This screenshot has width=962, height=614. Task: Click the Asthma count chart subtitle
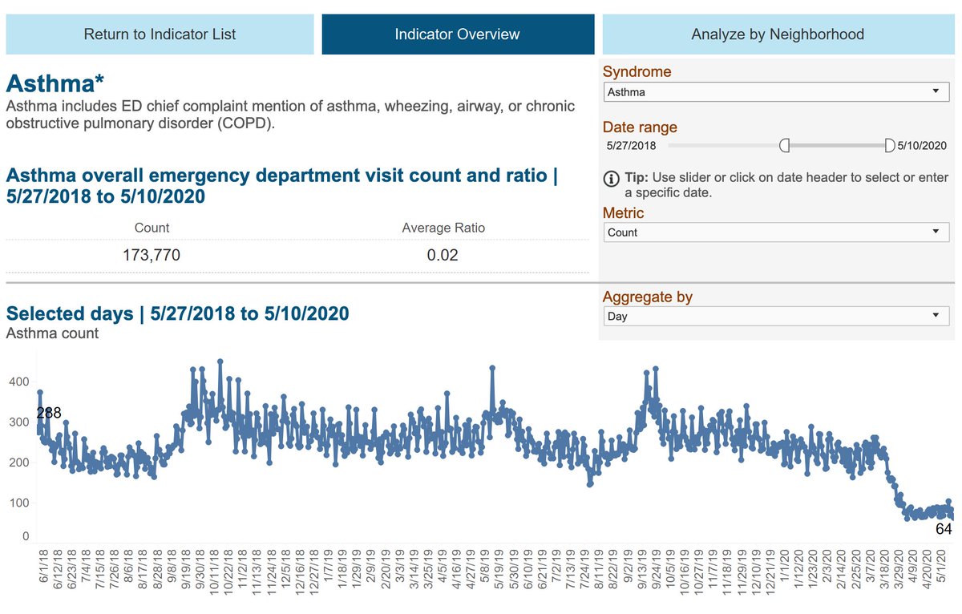(52, 333)
